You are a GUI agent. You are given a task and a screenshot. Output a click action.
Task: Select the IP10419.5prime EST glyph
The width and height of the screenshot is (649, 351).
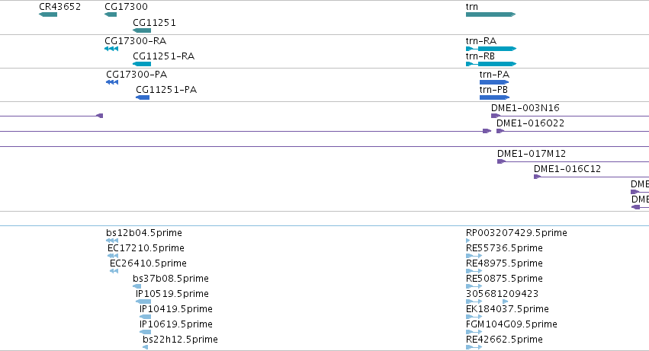click(x=145, y=317)
